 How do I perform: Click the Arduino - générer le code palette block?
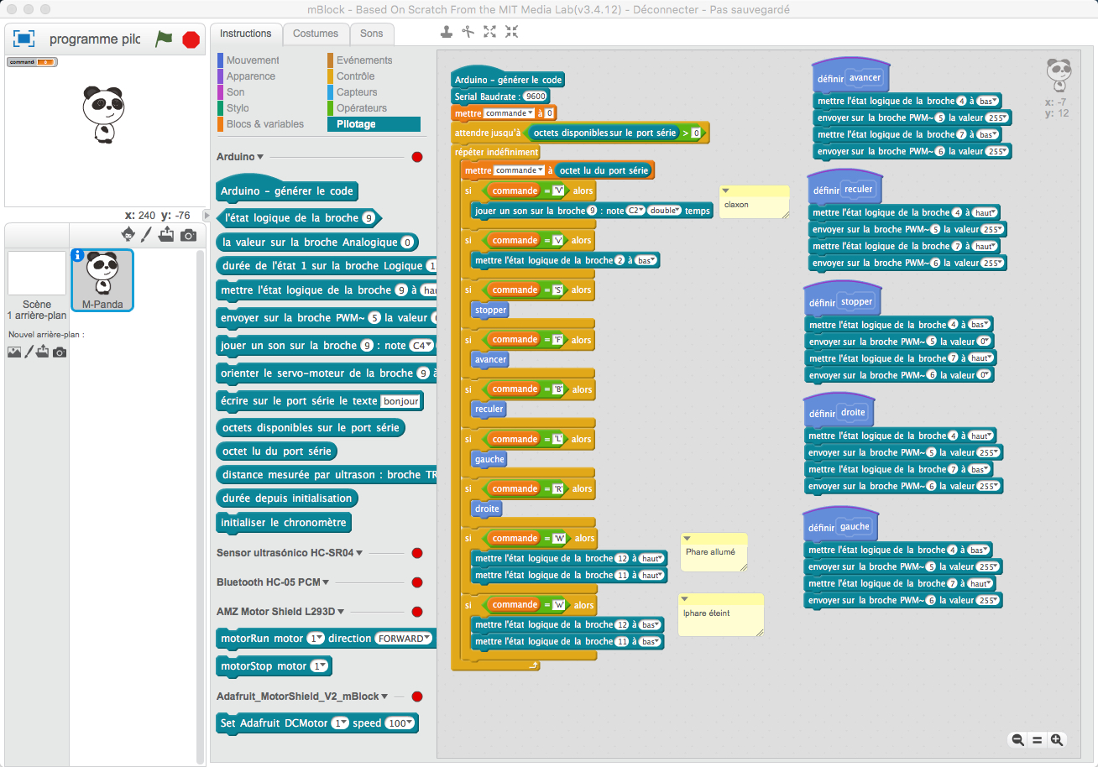point(287,189)
